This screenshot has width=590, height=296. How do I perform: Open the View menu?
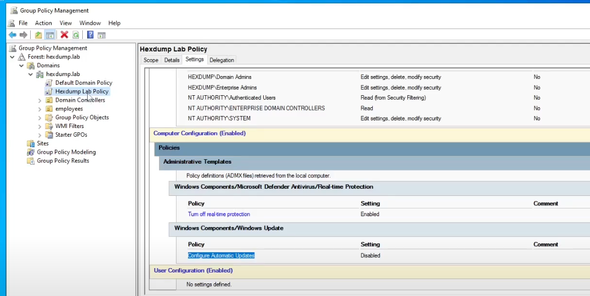tap(66, 23)
